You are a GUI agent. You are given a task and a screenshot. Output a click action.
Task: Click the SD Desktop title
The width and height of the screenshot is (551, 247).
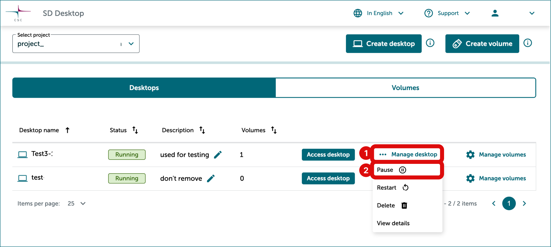(x=63, y=13)
